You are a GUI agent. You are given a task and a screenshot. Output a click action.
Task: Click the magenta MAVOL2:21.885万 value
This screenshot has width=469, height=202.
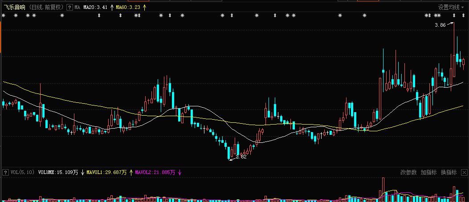point(155,173)
